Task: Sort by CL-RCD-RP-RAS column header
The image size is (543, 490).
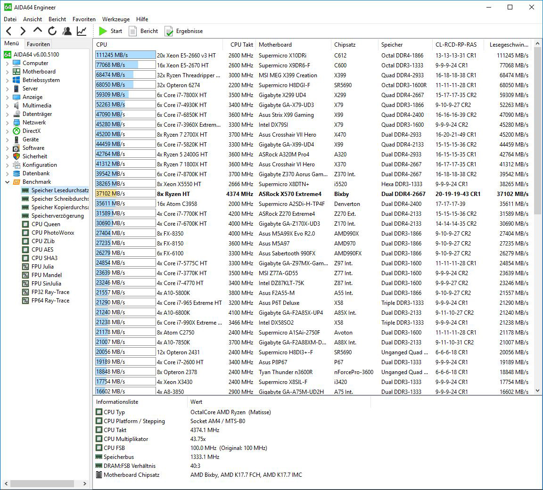Action: [x=458, y=45]
